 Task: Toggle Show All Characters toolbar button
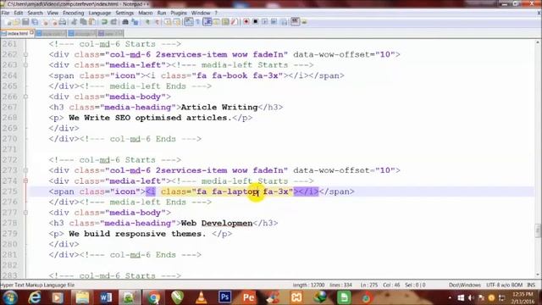coord(197,22)
